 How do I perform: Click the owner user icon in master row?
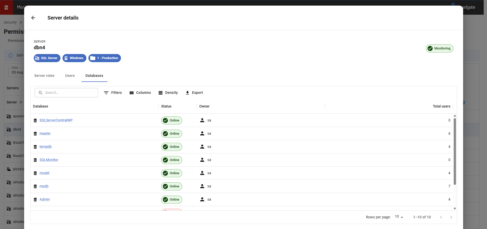[202, 133]
